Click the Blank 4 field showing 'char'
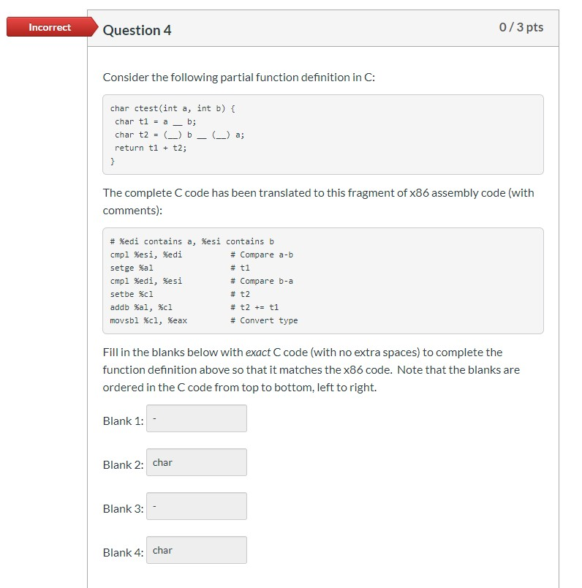Viewport: 582px width, 588px height. [195, 549]
